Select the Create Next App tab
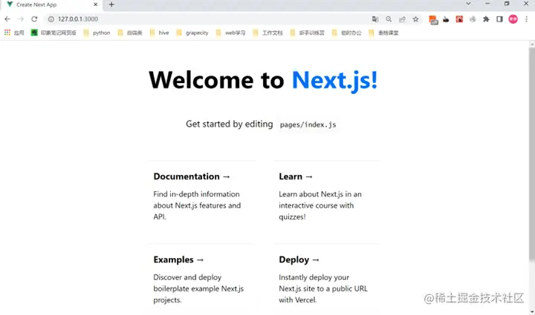 coord(51,4)
